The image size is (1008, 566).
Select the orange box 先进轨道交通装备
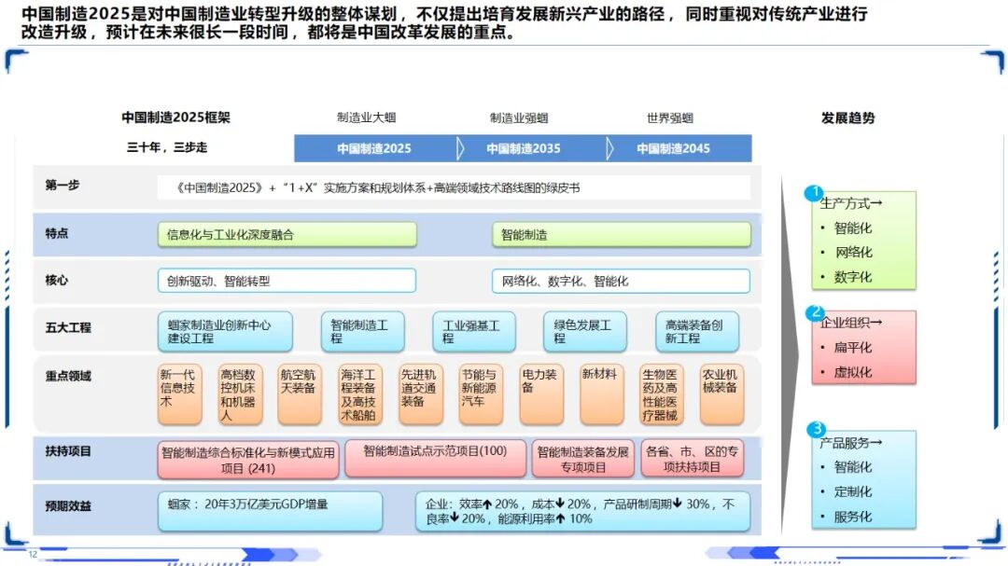(420, 394)
